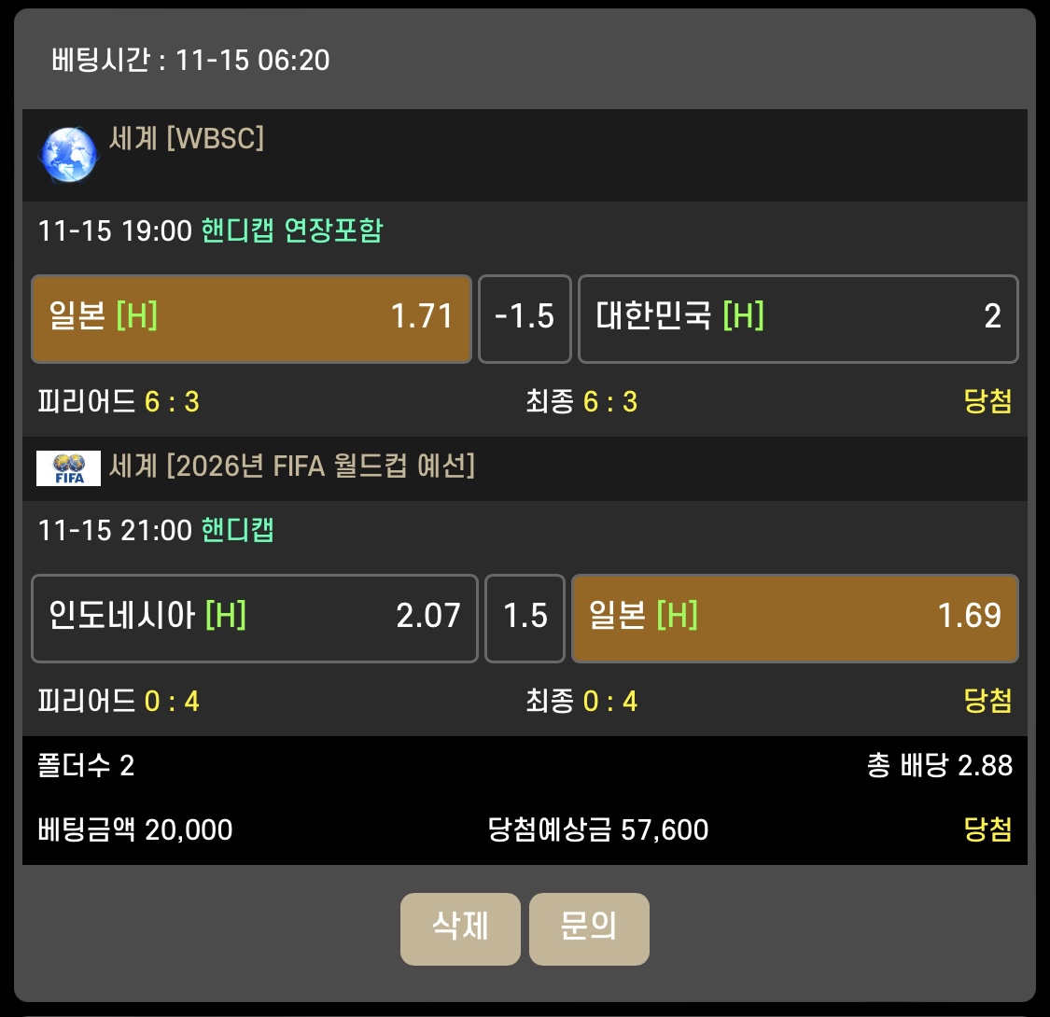Select 일본 [H] odds 1.69 option
Screen dimensions: 1050x1017
(x=794, y=618)
